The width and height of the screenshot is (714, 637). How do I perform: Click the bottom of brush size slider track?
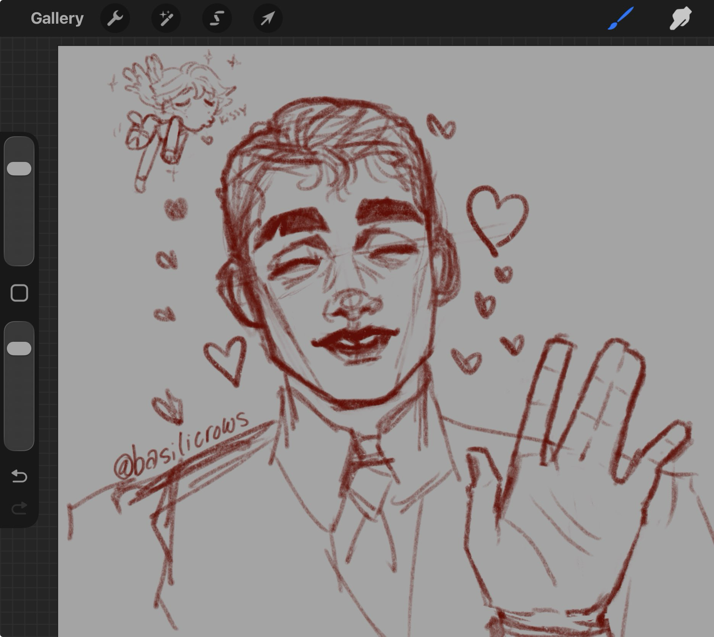click(x=19, y=252)
